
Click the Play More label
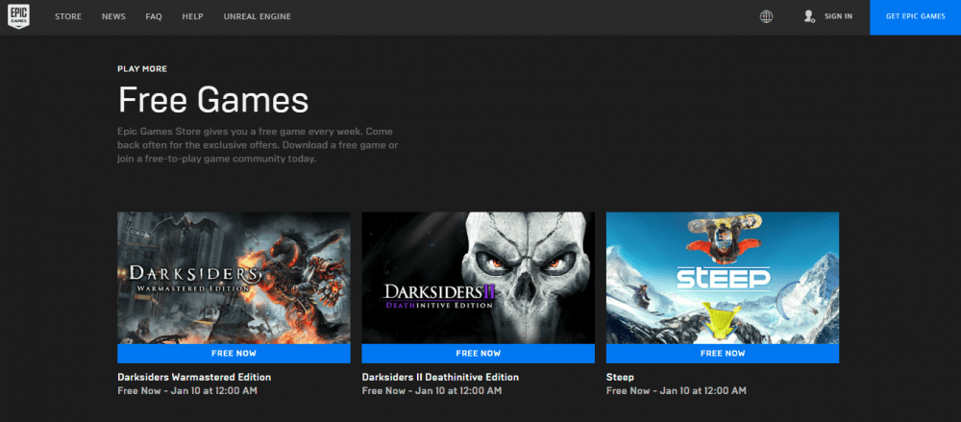pos(142,68)
